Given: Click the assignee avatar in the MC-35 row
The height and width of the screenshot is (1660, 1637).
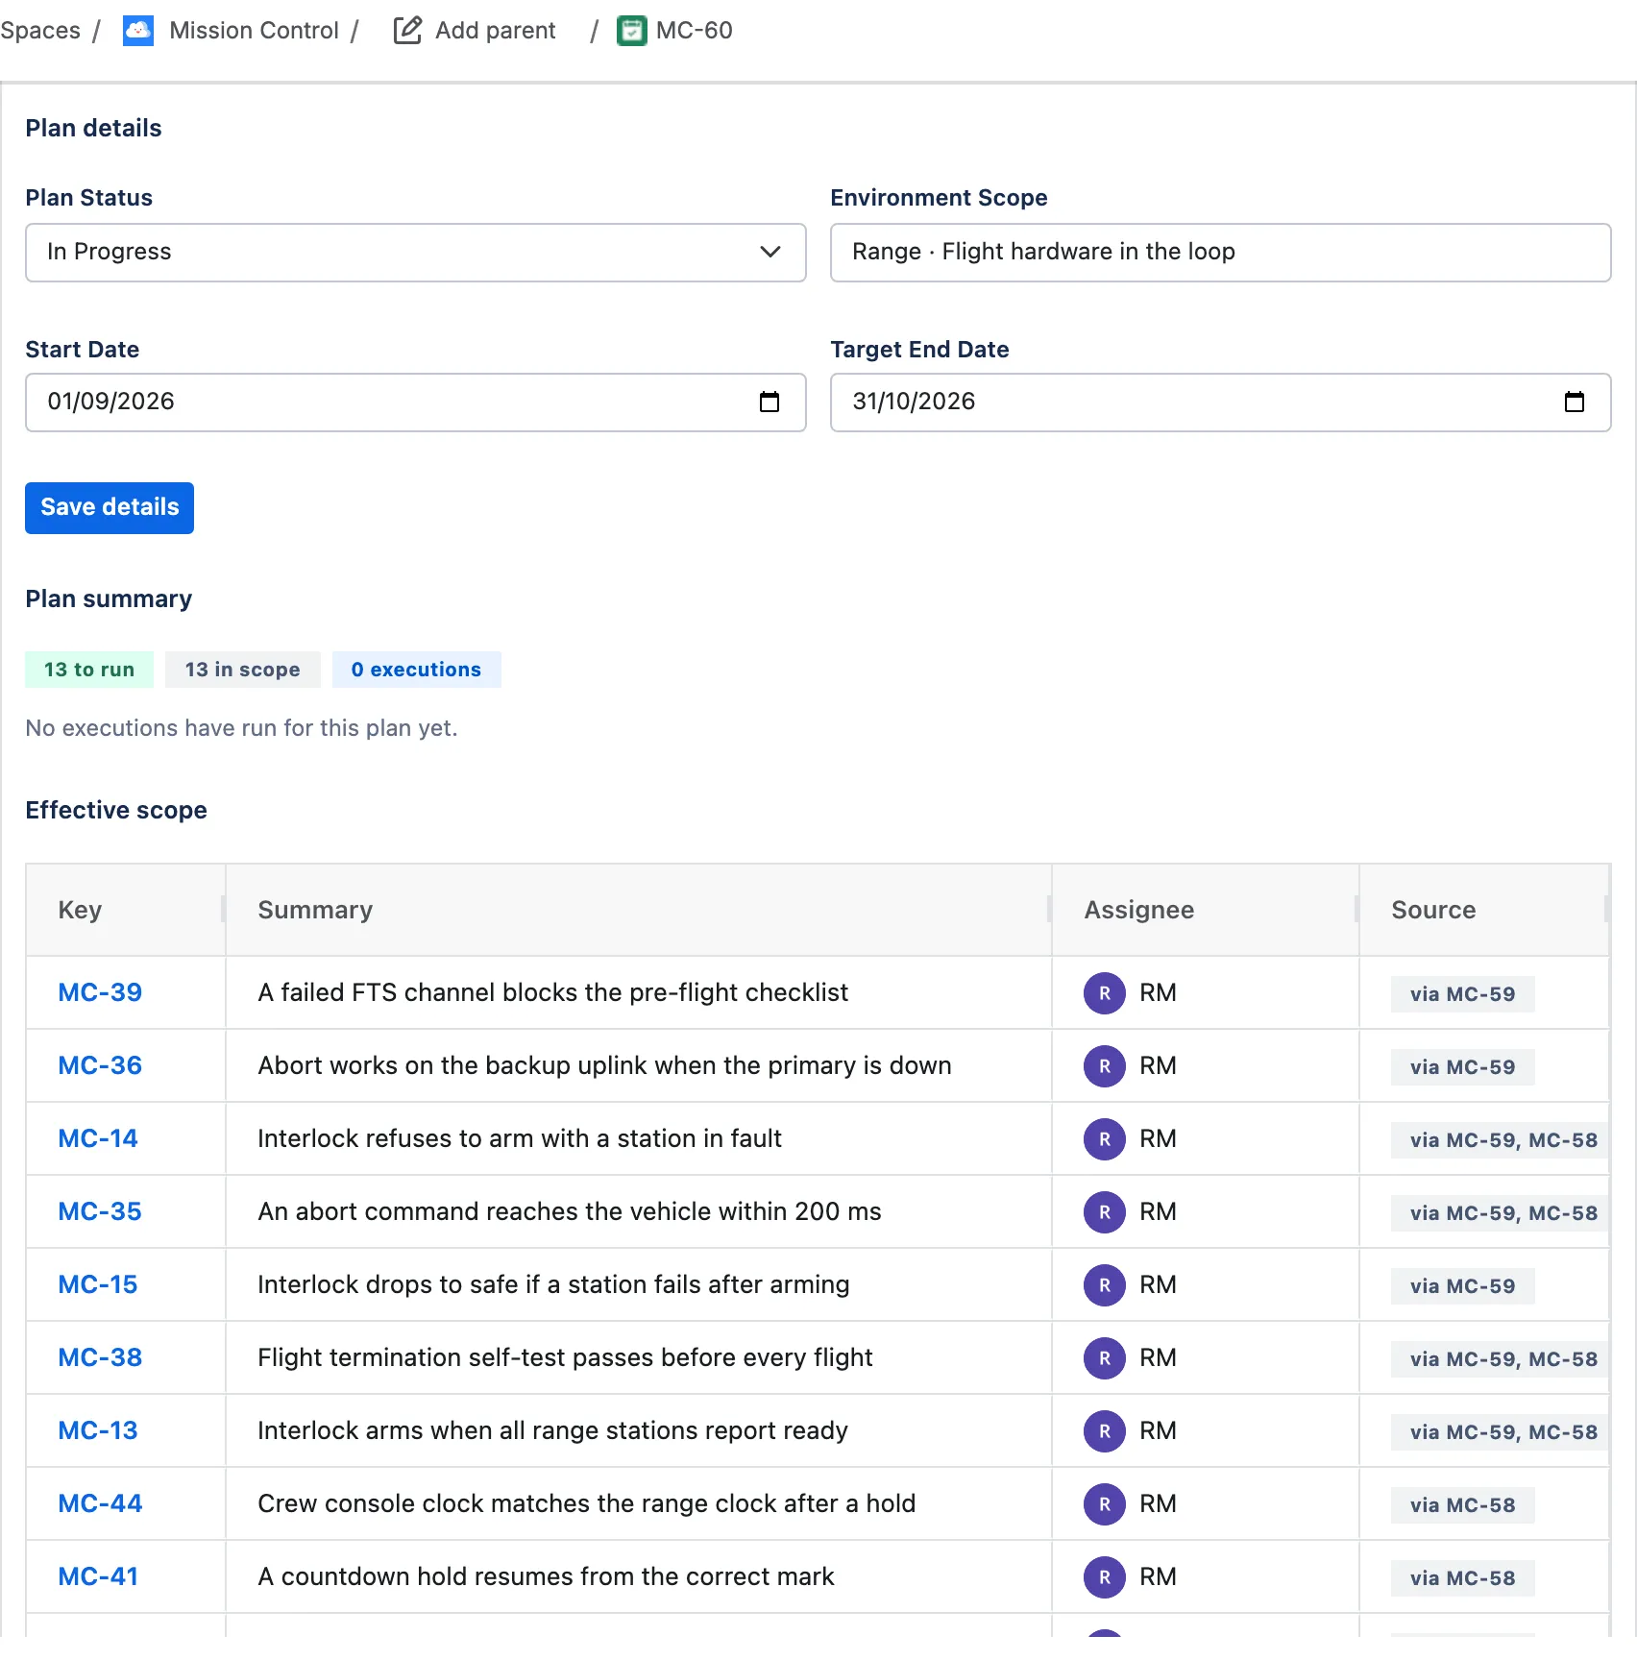Looking at the screenshot, I should [x=1105, y=1212].
